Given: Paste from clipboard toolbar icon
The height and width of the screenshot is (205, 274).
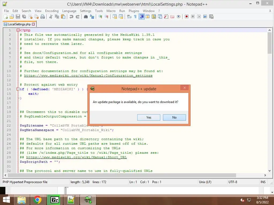Looking at the screenshot, I should pyautogui.click(x=63, y=17).
